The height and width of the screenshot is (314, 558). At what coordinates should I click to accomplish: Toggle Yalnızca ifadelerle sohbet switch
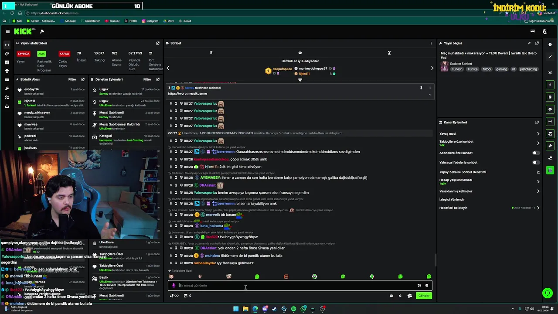point(536,163)
